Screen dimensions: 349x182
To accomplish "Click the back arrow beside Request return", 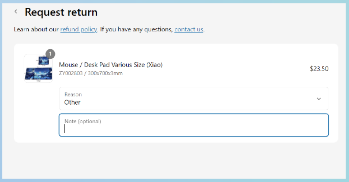I will coord(16,12).
